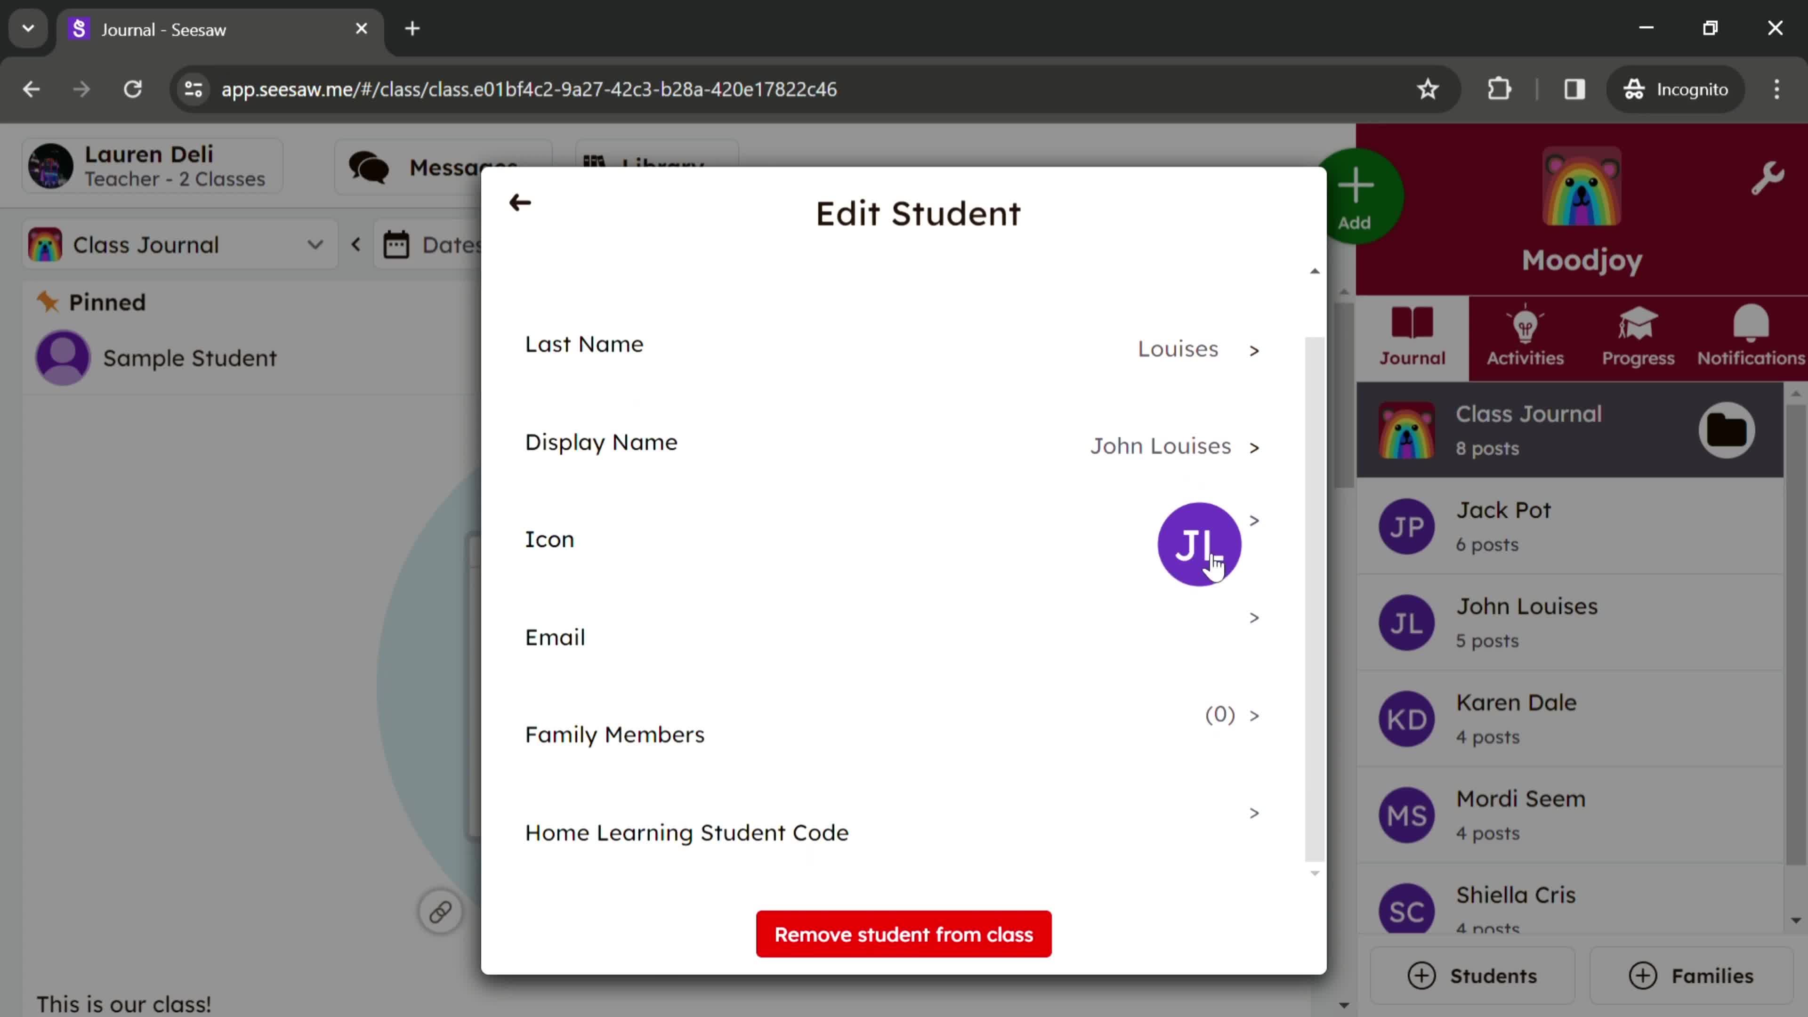Click the Email field expander arrow
The image size is (1808, 1017).
pyautogui.click(x=1255, y=617)
